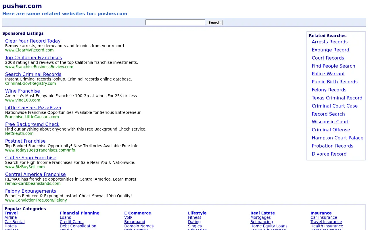This screenshot has width=368, height=230.
Task: Open the Clear Your Record Today listing
Action: point(33,41)
